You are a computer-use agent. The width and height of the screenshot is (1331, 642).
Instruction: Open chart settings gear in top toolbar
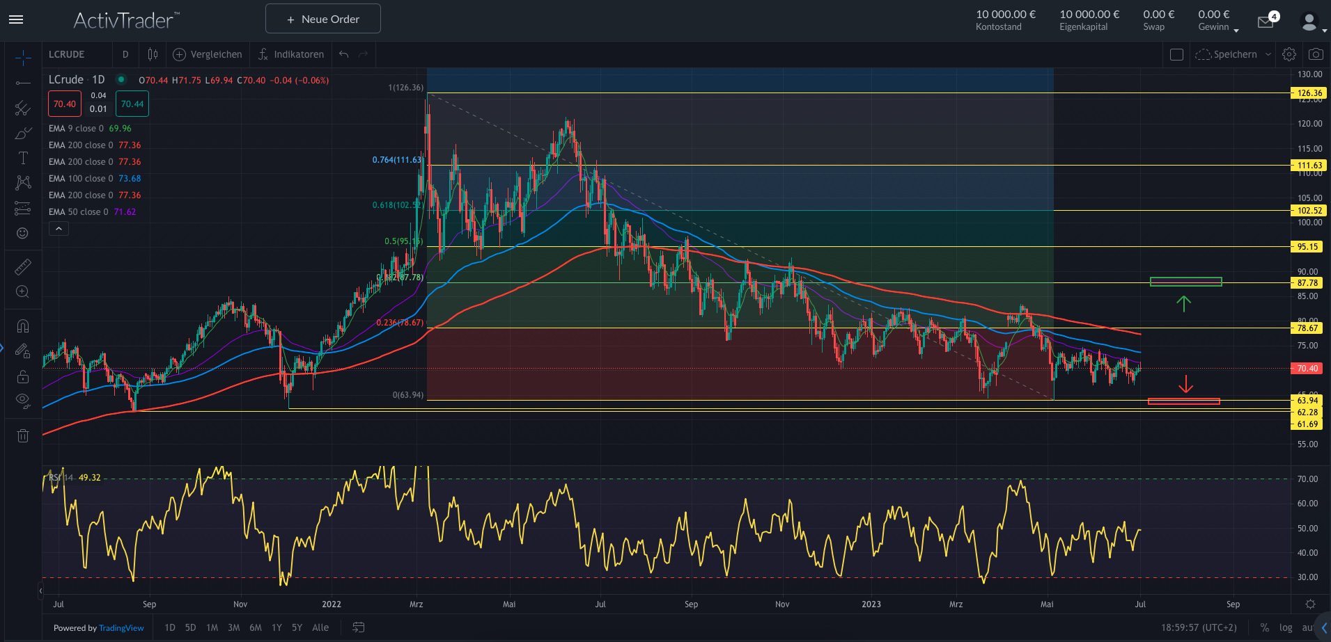click(x=1289, y=54)
